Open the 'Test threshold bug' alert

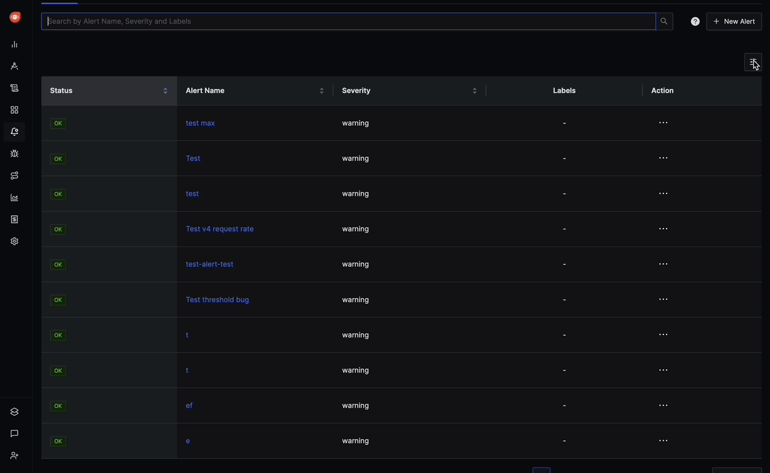(217, 299)
